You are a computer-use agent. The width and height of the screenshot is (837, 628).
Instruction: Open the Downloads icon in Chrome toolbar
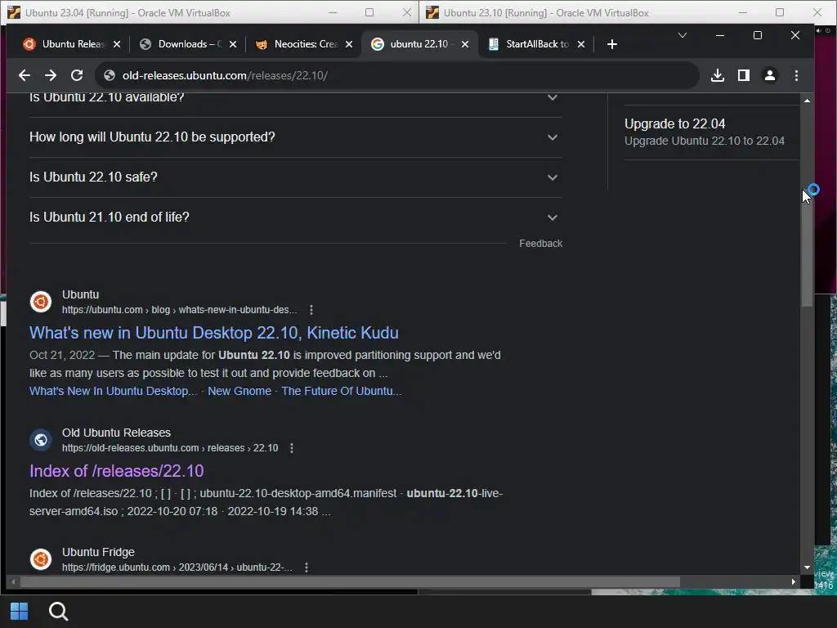click(718, 75)
